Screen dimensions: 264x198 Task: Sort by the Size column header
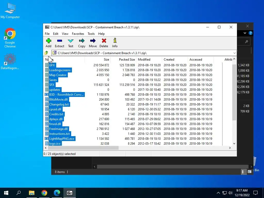[97, 60]
